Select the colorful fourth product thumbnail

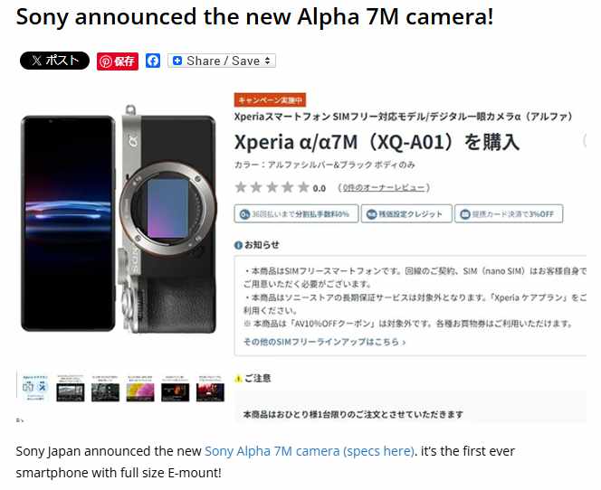point(140,388)
